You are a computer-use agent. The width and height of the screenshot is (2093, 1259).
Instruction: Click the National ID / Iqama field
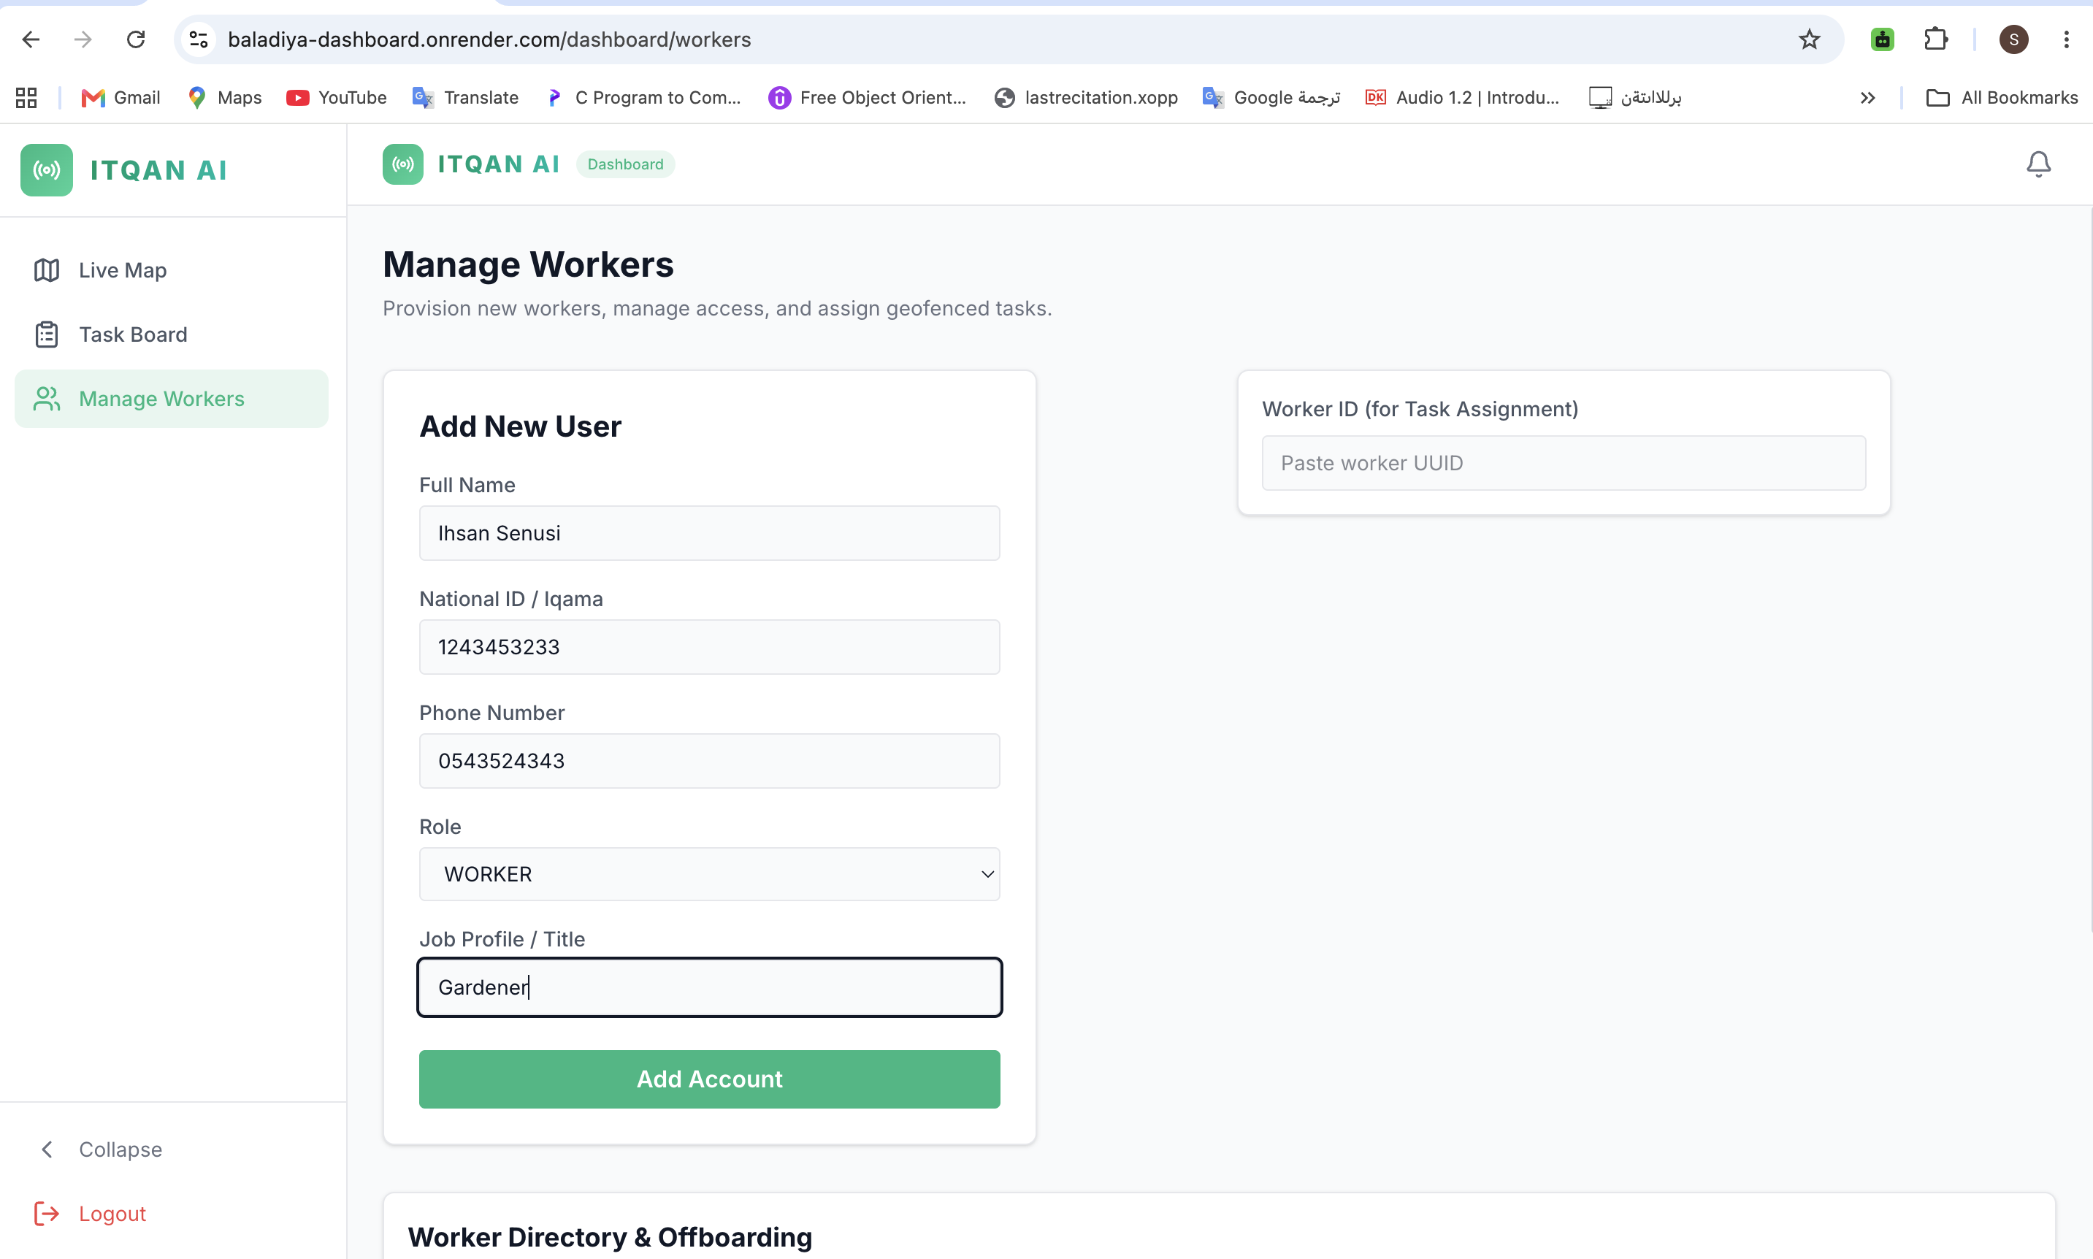pos(709,646)
